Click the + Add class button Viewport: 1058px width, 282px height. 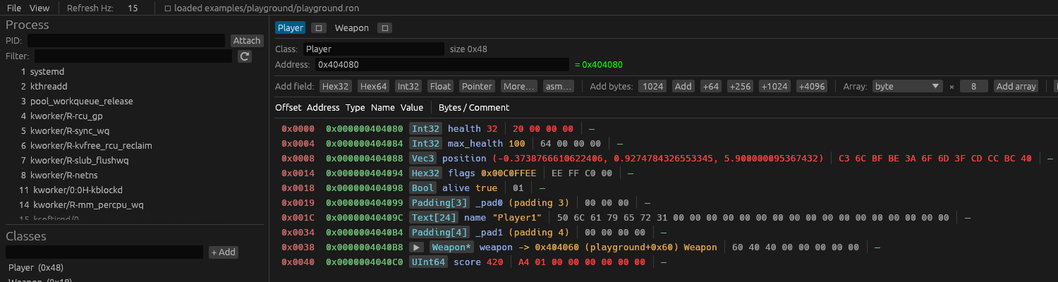coord(224,252)
